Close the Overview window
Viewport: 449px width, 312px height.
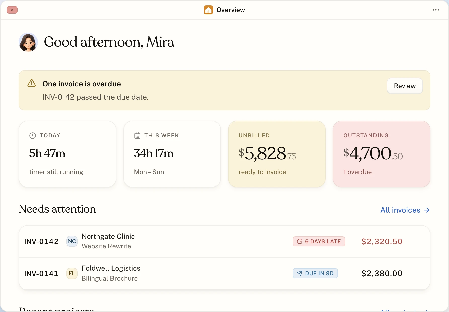click(x=12, y=10)
